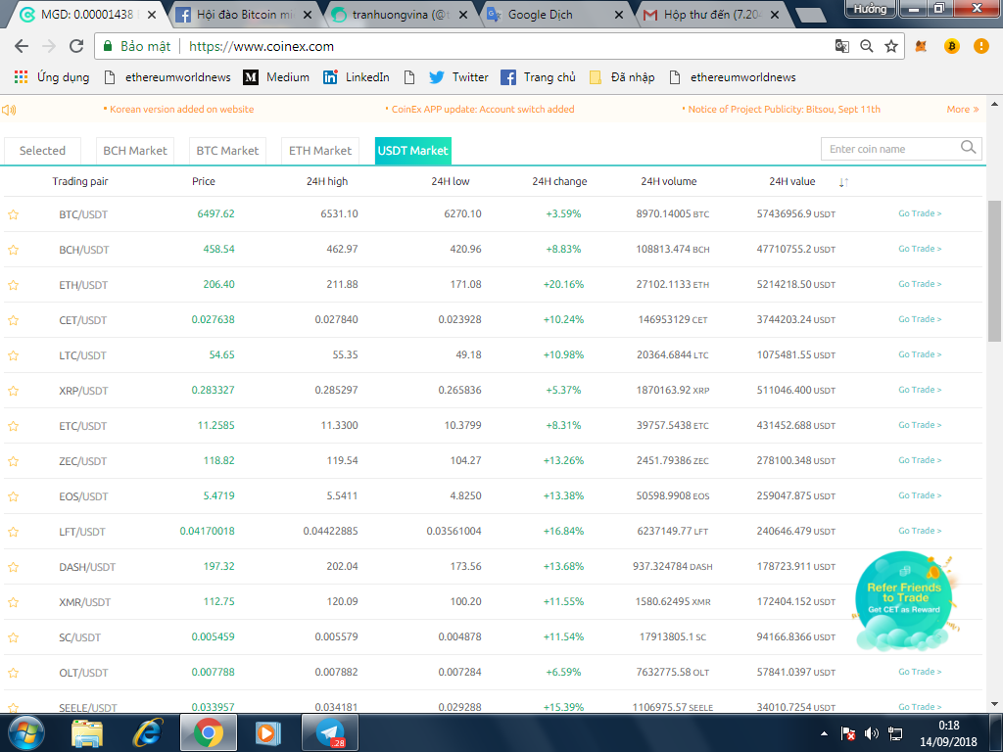
Task: Click the Refer Friends to Trade badge
Action: (x=903, y=602)
